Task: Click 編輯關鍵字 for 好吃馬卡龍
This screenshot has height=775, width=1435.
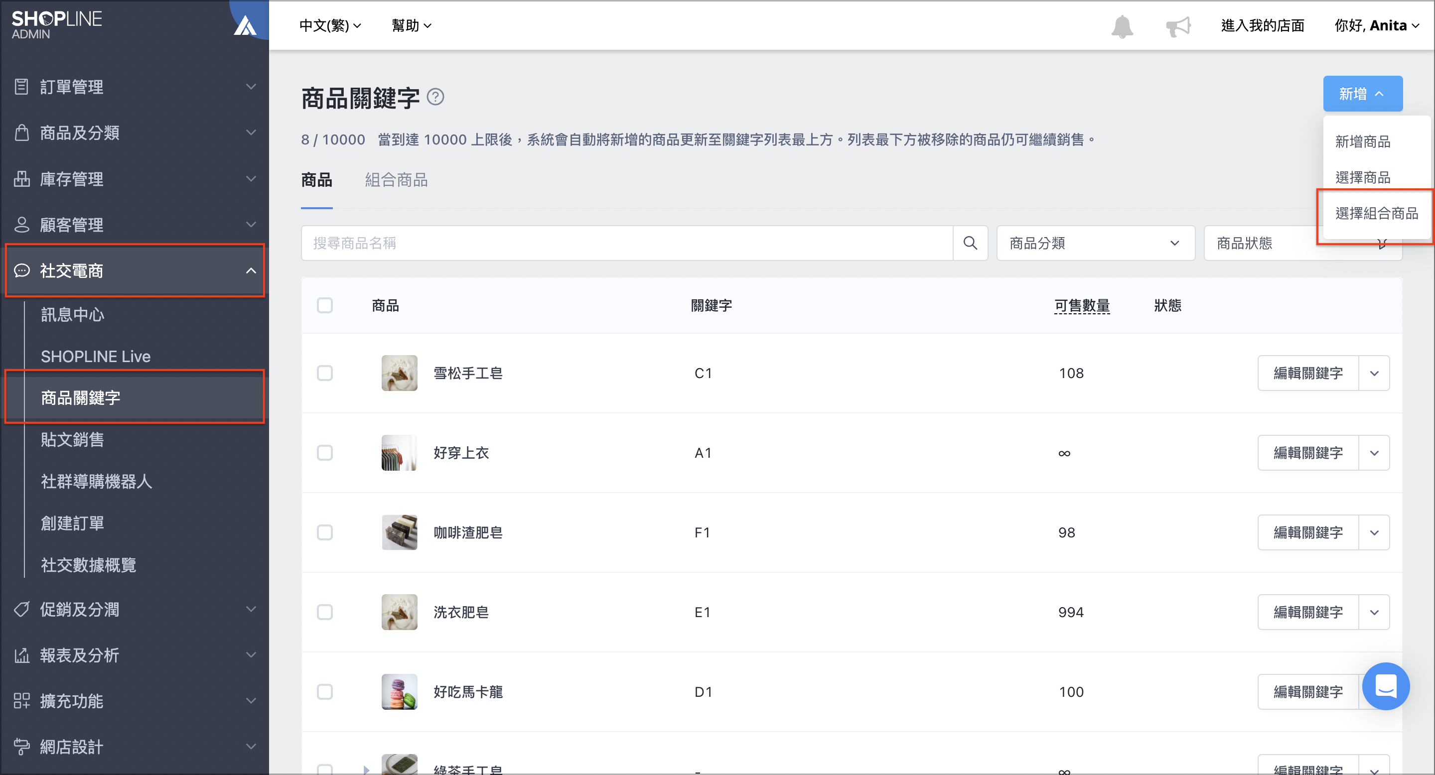Action: 1307,691
